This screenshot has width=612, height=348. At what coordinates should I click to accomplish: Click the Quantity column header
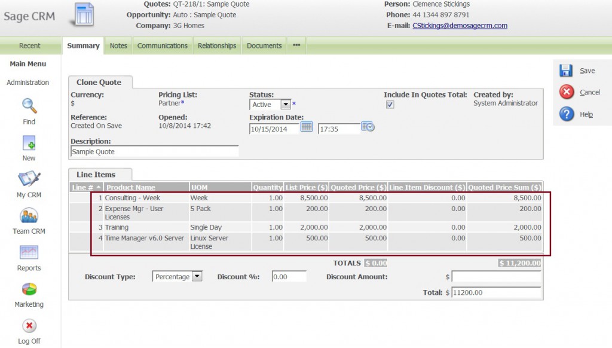coord(267,188)
